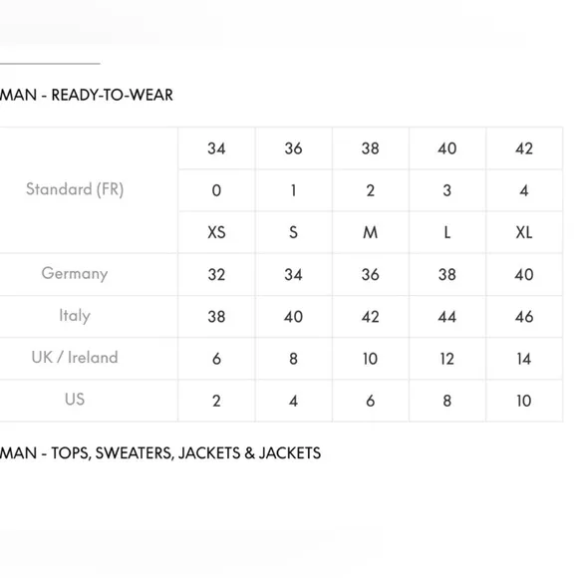Click the numeric size 3 cell

(x=446, y=190)
